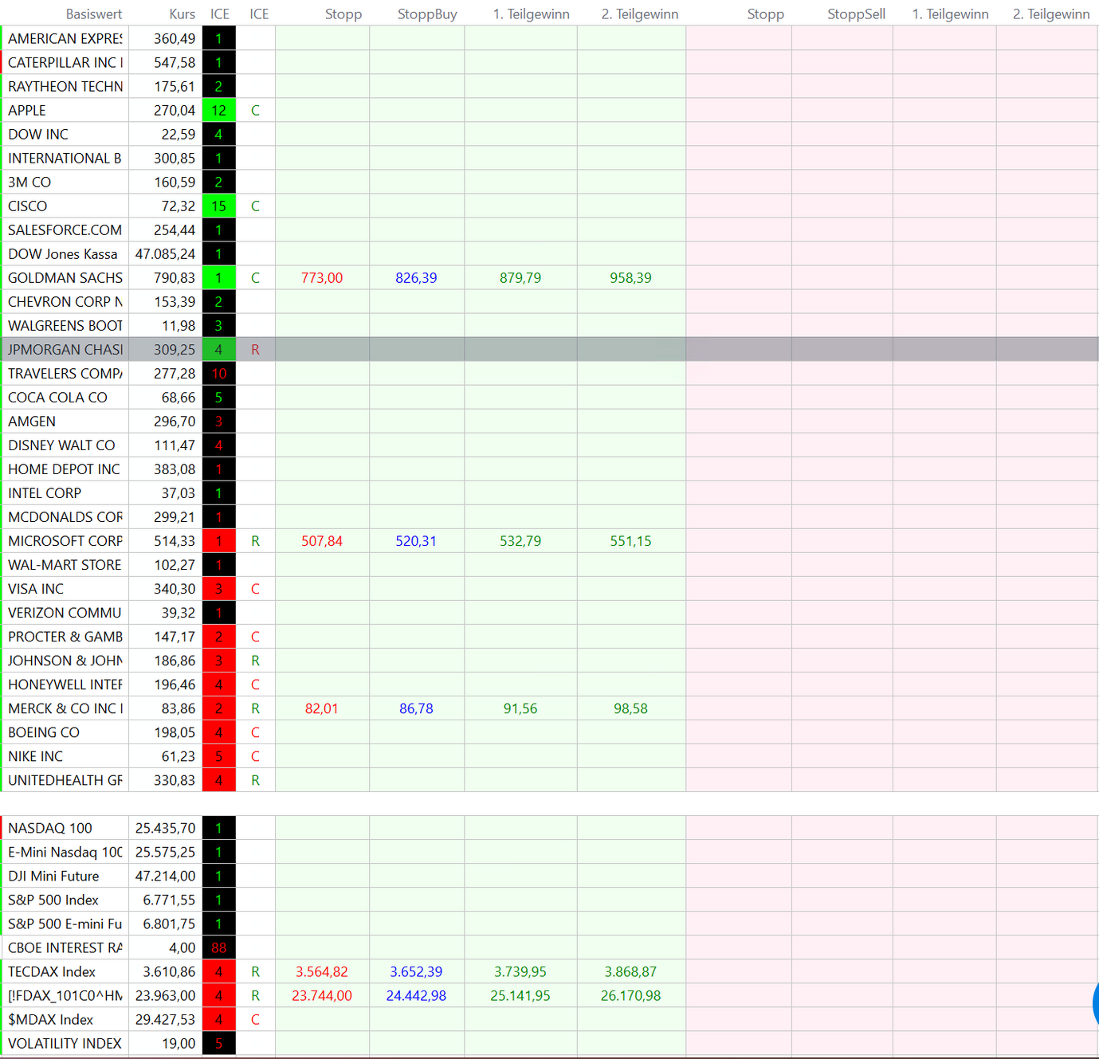Click the red C marker in VISA INC row
1099x1059 pixels.
[255, 589]
